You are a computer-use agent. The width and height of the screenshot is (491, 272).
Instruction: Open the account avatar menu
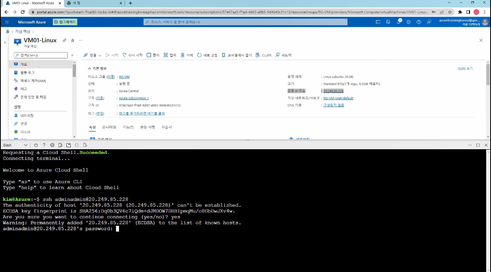(x=485, y=22)
